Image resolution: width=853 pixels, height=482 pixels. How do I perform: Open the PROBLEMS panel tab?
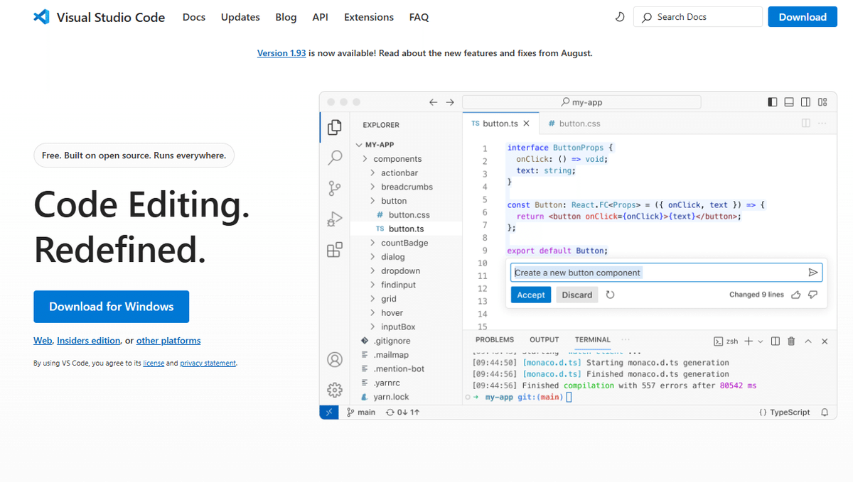495,340
